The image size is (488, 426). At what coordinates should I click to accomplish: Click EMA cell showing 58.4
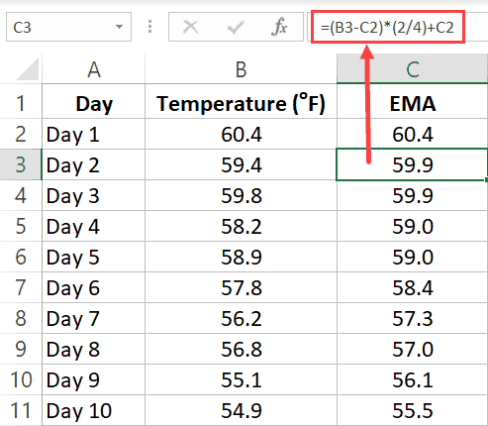point(412,287)
